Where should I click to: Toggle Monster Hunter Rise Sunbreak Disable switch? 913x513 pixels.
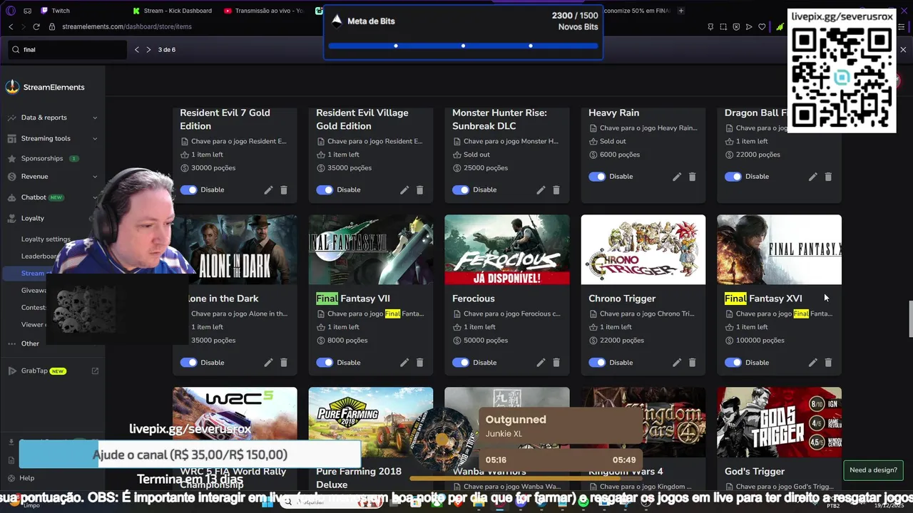[461, 190]
